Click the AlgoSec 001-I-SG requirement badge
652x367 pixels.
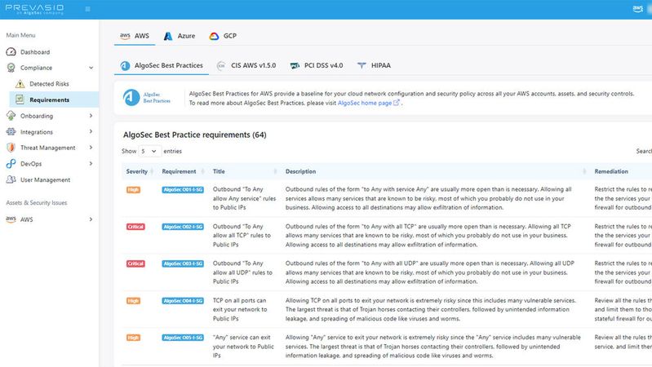[183, 189]
